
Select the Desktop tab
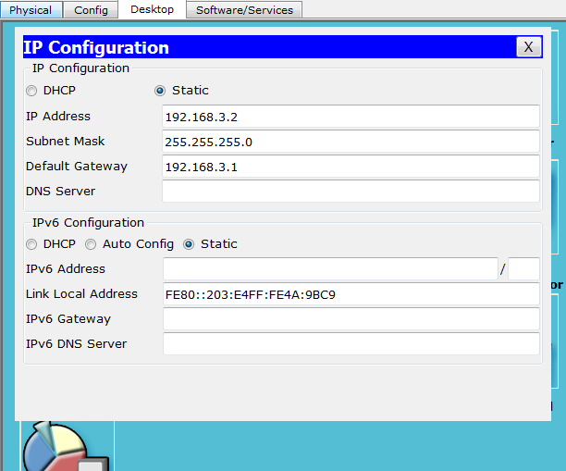pyautogui.click(x=152, y=9)
